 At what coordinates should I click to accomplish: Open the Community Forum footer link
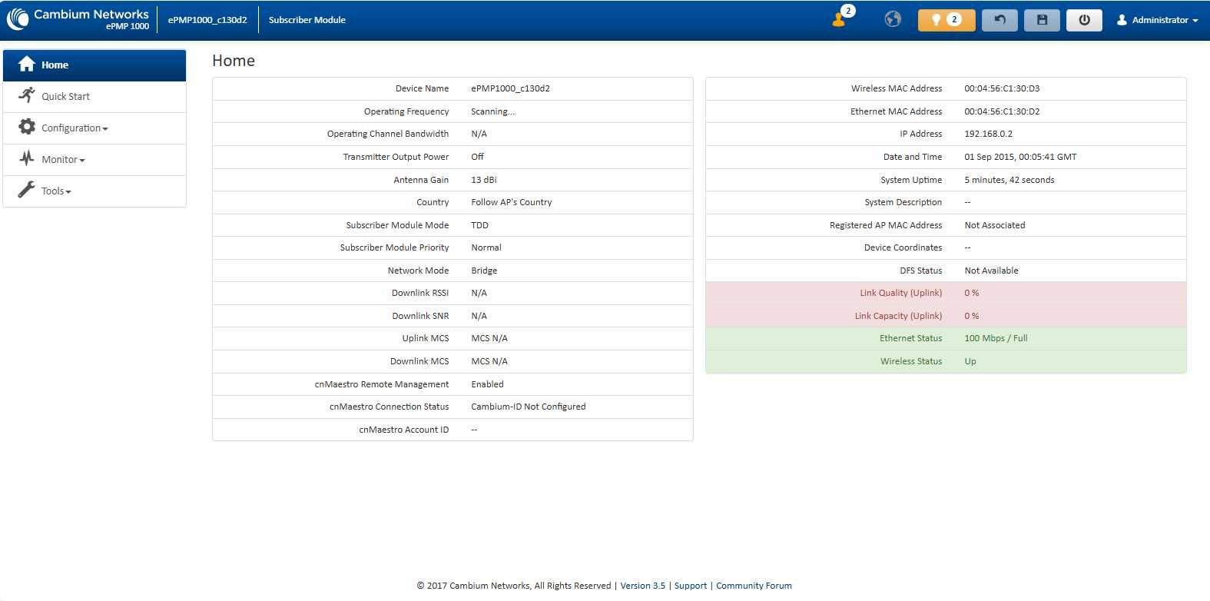click(754, 586)
